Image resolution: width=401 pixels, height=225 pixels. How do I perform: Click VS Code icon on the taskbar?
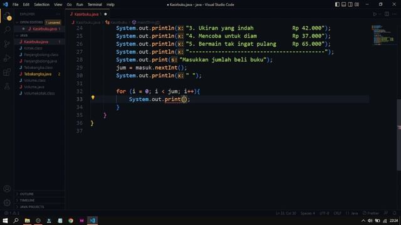click(x=93, y=221)
